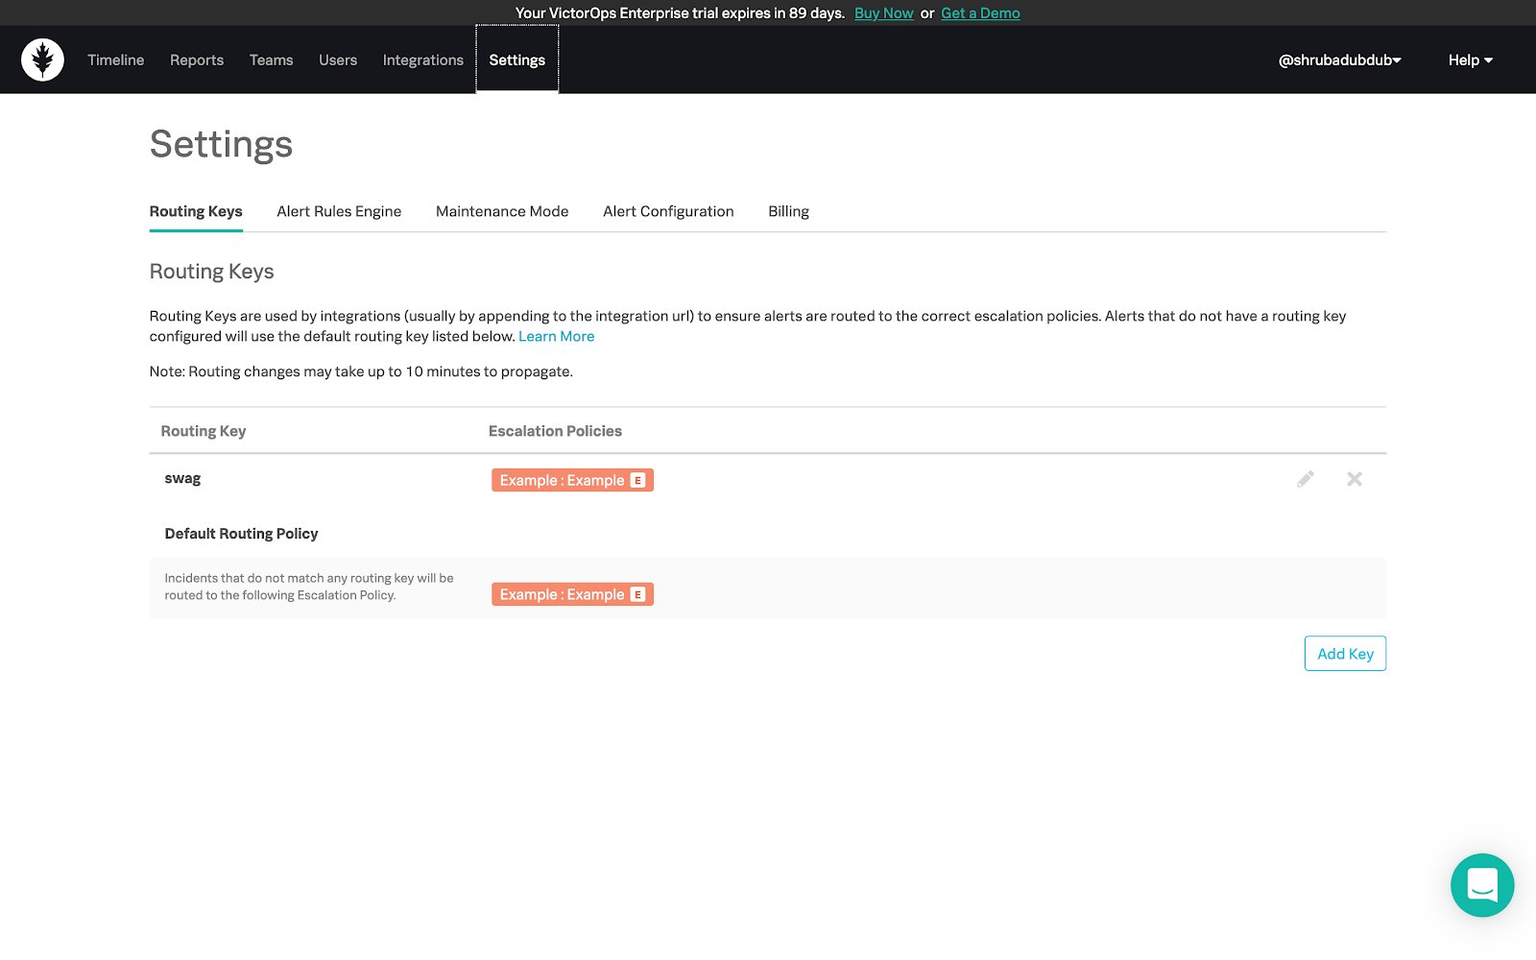
Task: Click the E badge on swag's policy
Action: (x=637, y=480)
